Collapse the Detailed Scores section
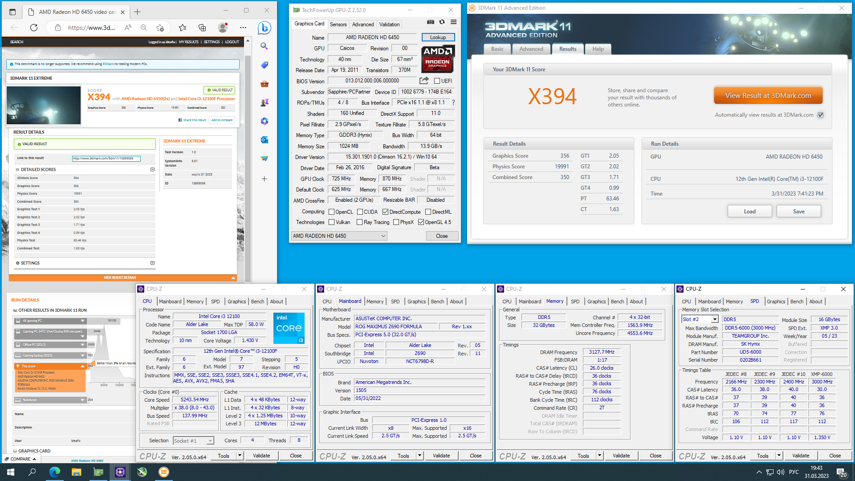 (x=152, y=170)
